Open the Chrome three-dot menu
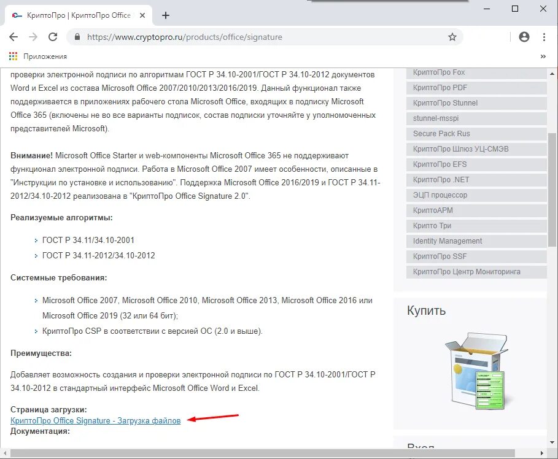 [544, 37]
